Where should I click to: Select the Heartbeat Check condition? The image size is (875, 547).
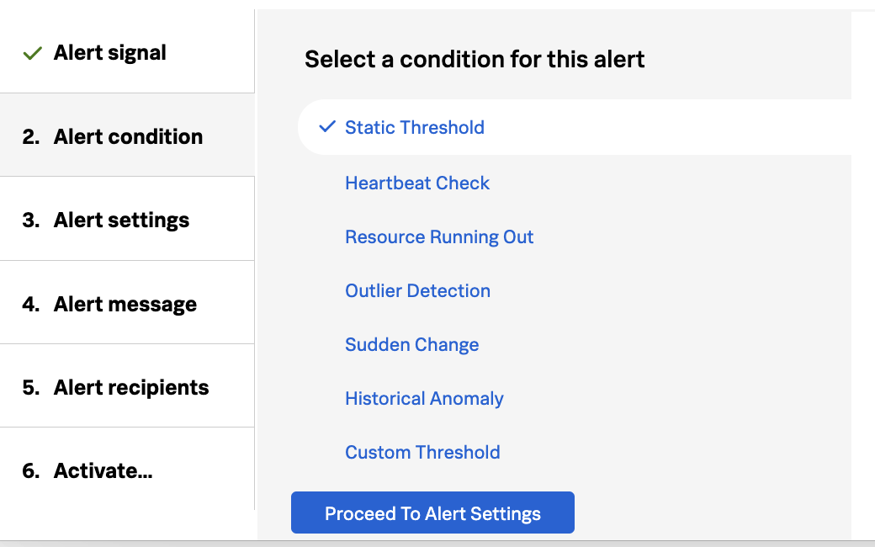pos(417,183)
